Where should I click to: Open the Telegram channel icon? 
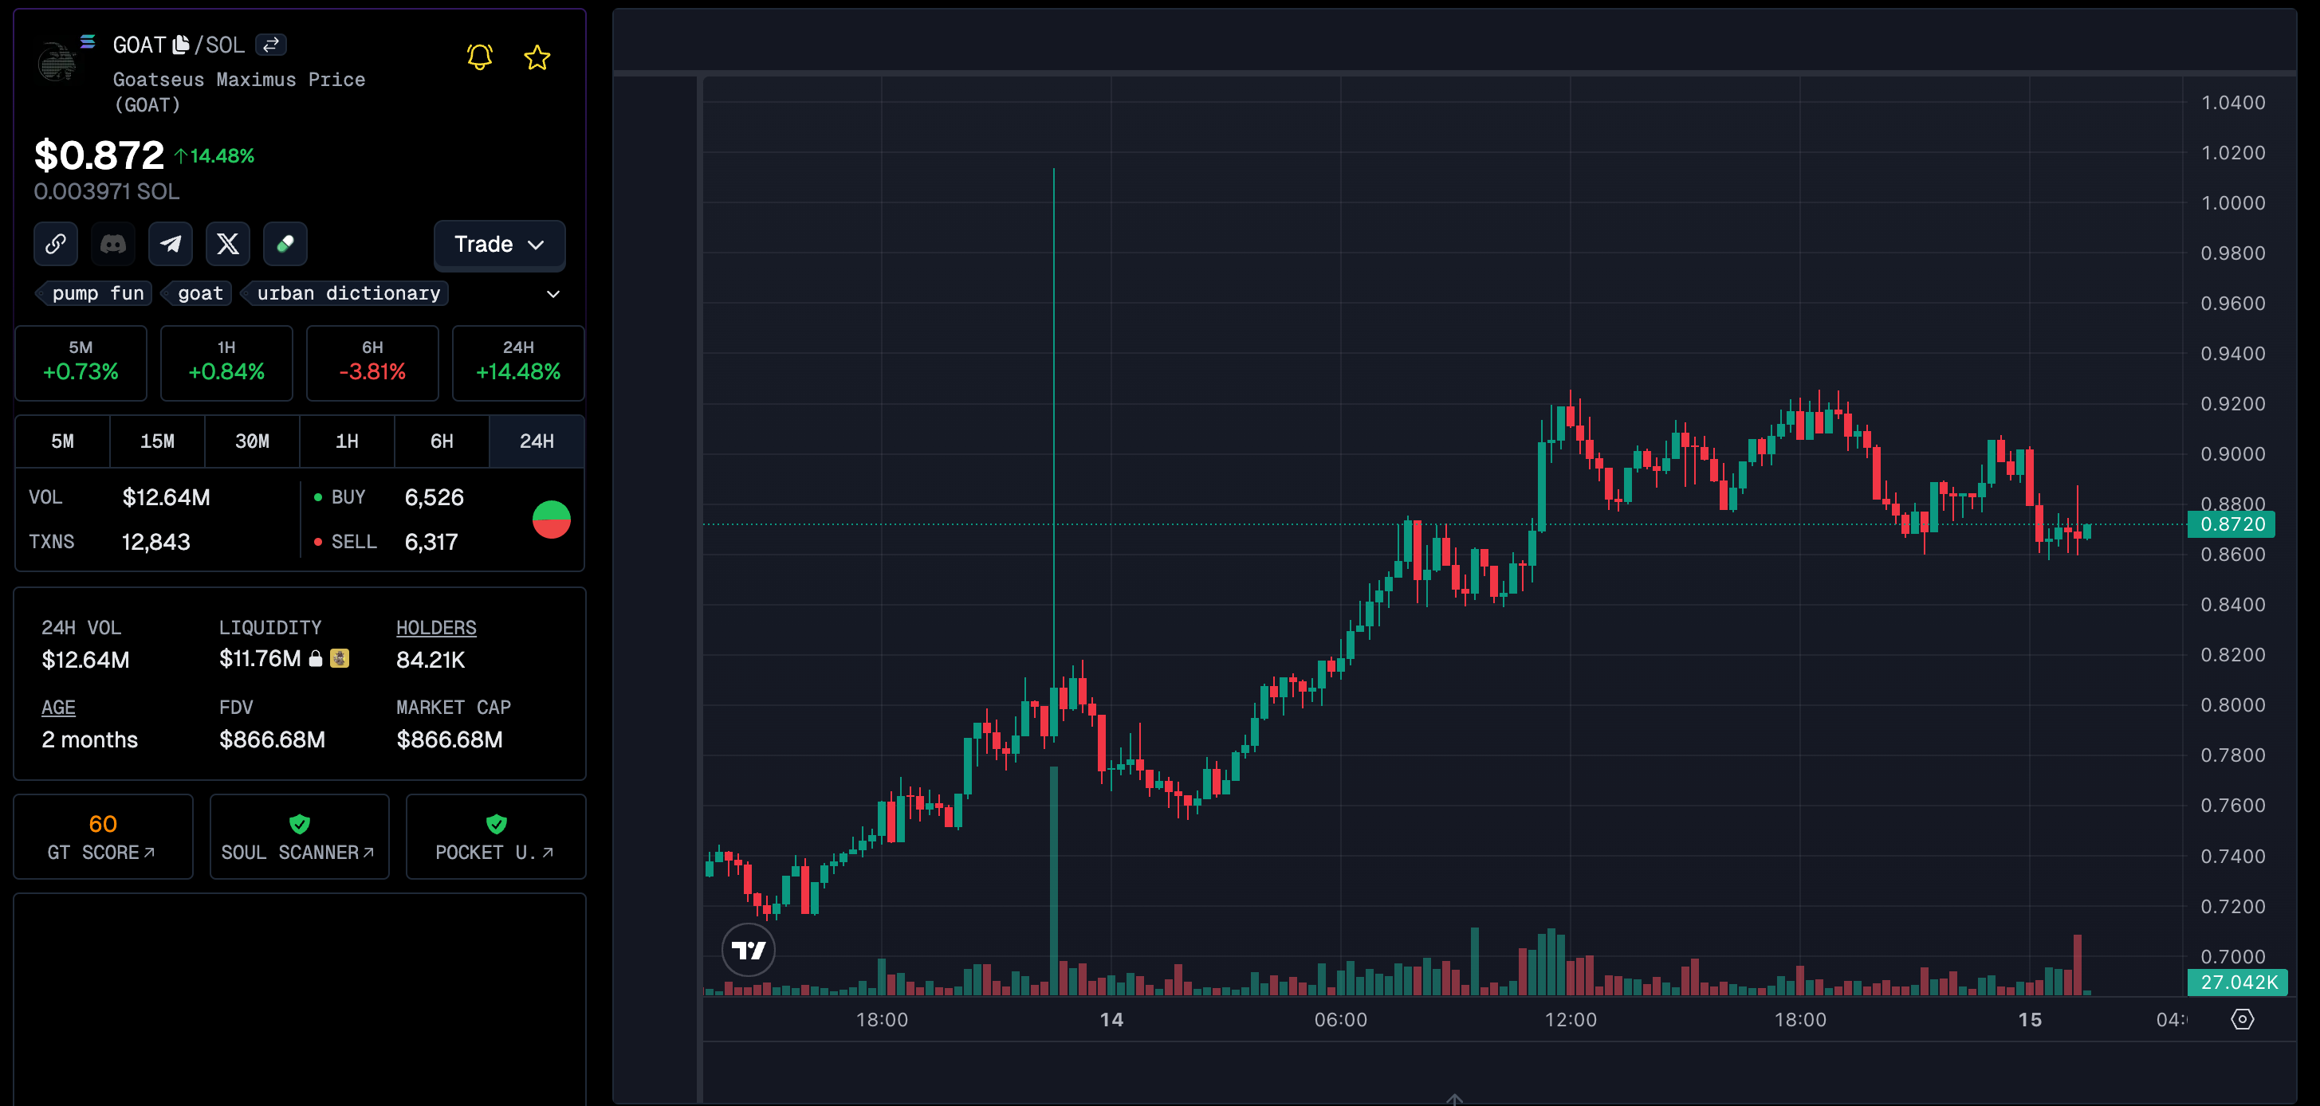coord(171,244)
